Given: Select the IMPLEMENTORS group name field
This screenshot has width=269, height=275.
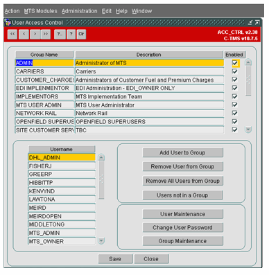Looking at the screenshot, I should tap(44, 96).
